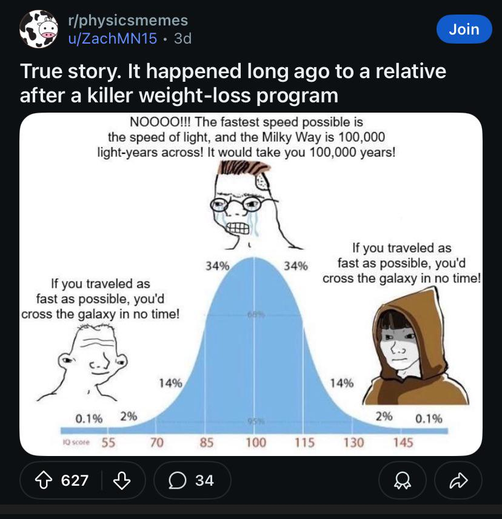Tap the 627 upvote count
The image size is (502, 519).
coord(75,480)
